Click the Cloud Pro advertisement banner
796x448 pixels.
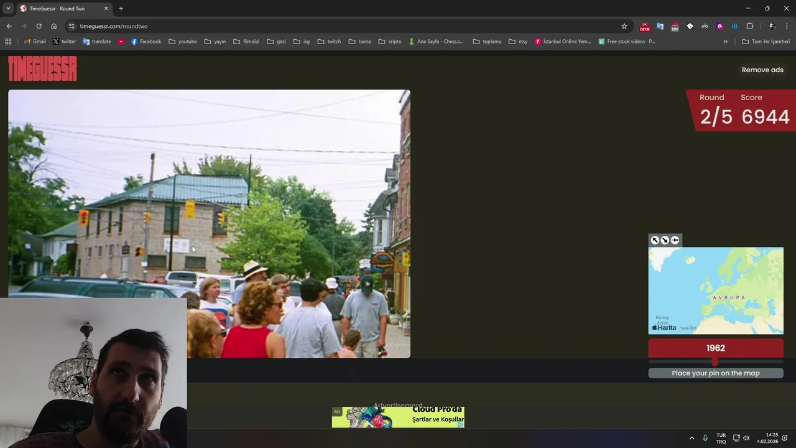[398, 417]
